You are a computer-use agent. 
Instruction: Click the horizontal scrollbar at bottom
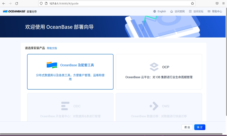click(x=111, y=134)
